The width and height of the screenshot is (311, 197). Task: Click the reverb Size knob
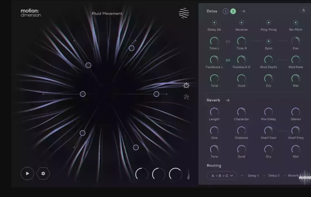coord(214,130)
